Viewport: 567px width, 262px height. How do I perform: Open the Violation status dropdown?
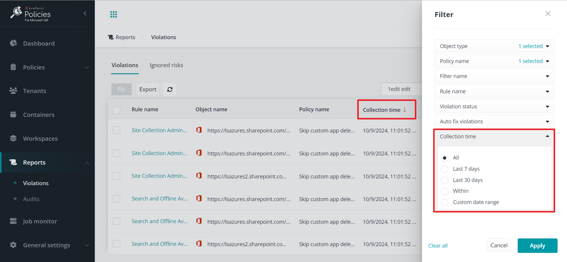click(494, 106)
